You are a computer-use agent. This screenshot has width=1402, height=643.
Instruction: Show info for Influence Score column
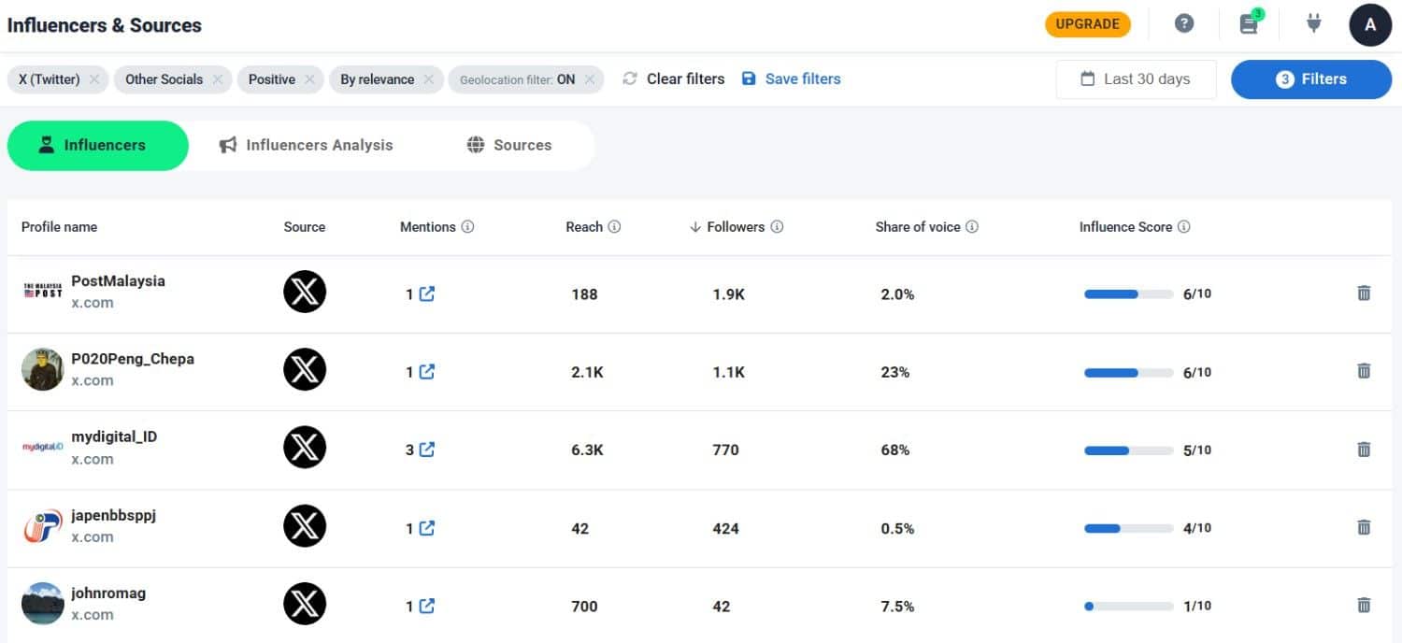click(1184, 227)
